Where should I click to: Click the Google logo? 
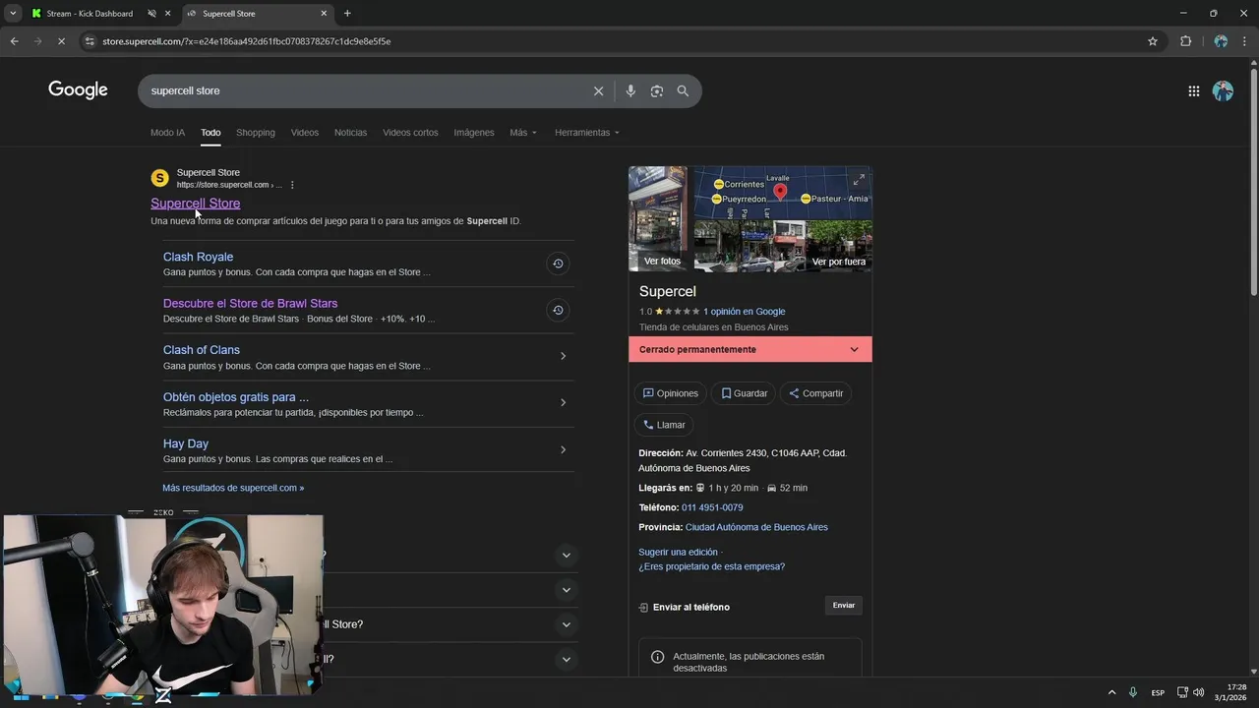coord(78,90)
